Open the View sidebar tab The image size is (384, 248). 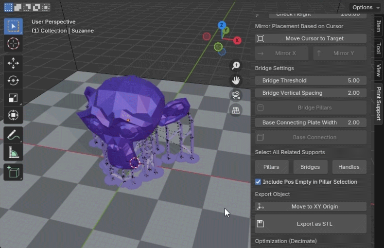click(x=379, y=71)
